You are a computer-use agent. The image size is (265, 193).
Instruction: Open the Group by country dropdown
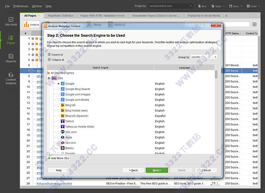pos(204,57)
